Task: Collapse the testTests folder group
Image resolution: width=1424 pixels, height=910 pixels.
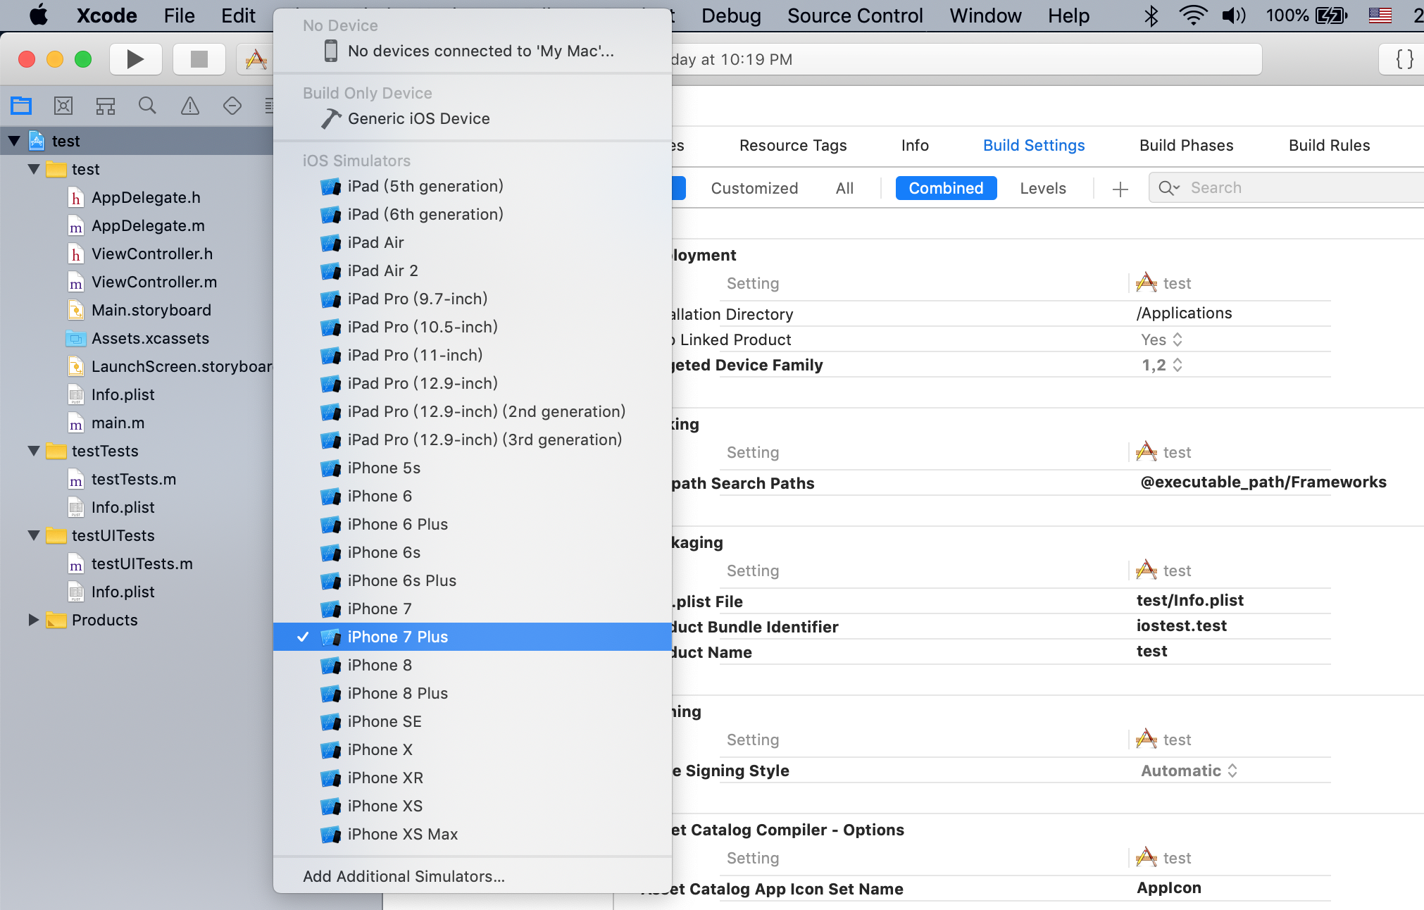Action: (33, 451)
